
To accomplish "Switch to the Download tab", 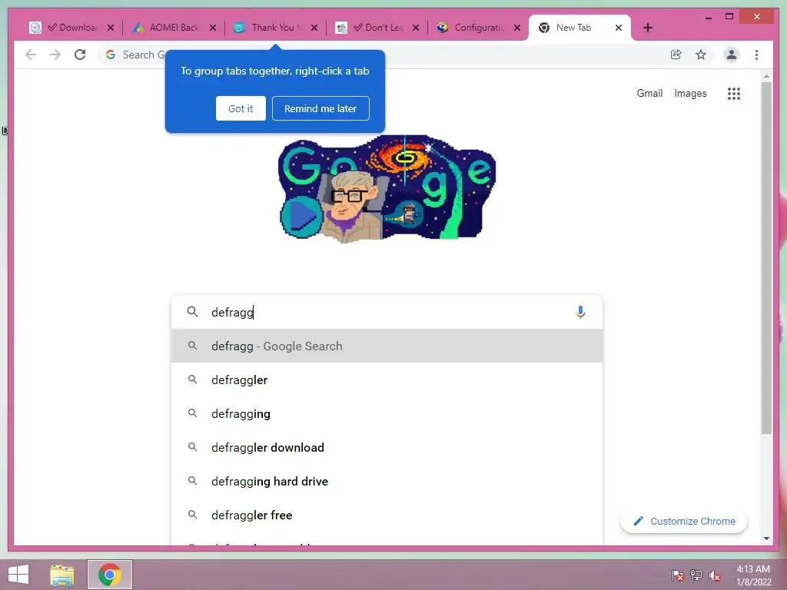I will (x=71, y=28).
